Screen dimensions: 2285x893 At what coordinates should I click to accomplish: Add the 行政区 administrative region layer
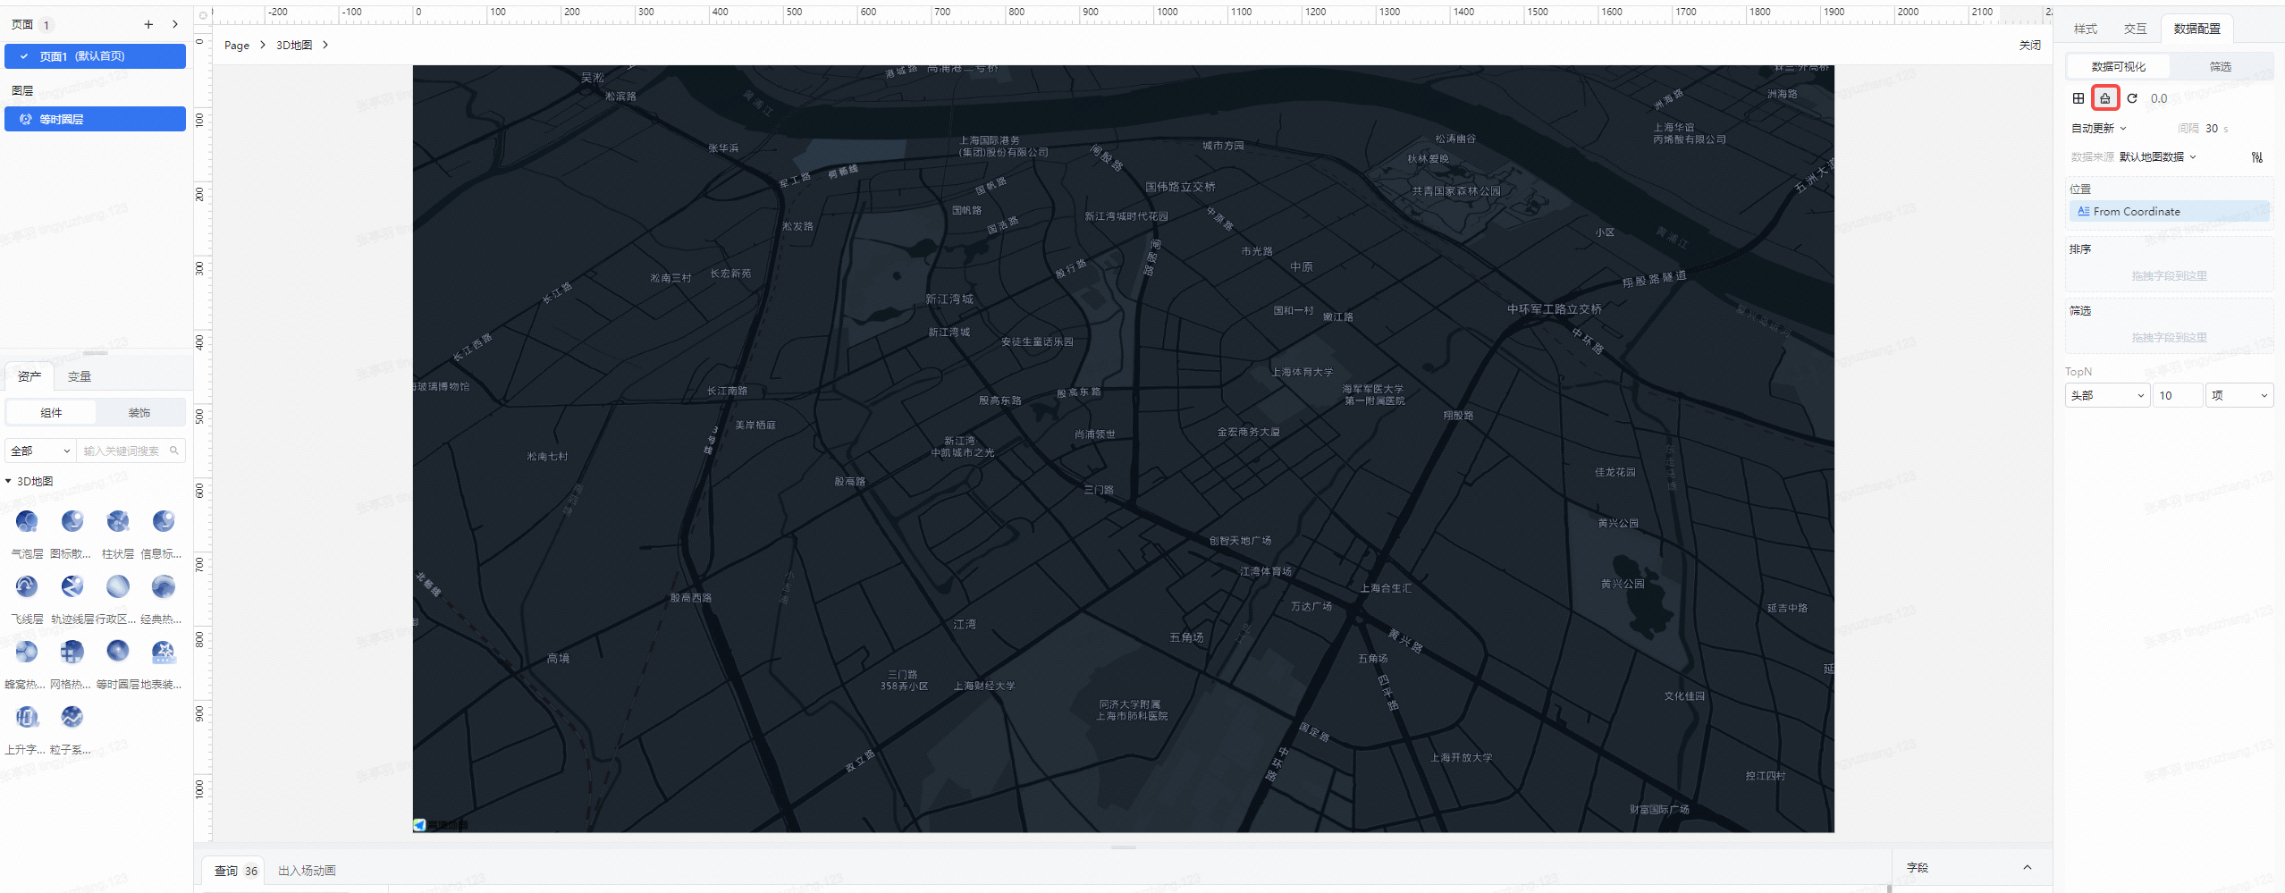pos(118,586)
